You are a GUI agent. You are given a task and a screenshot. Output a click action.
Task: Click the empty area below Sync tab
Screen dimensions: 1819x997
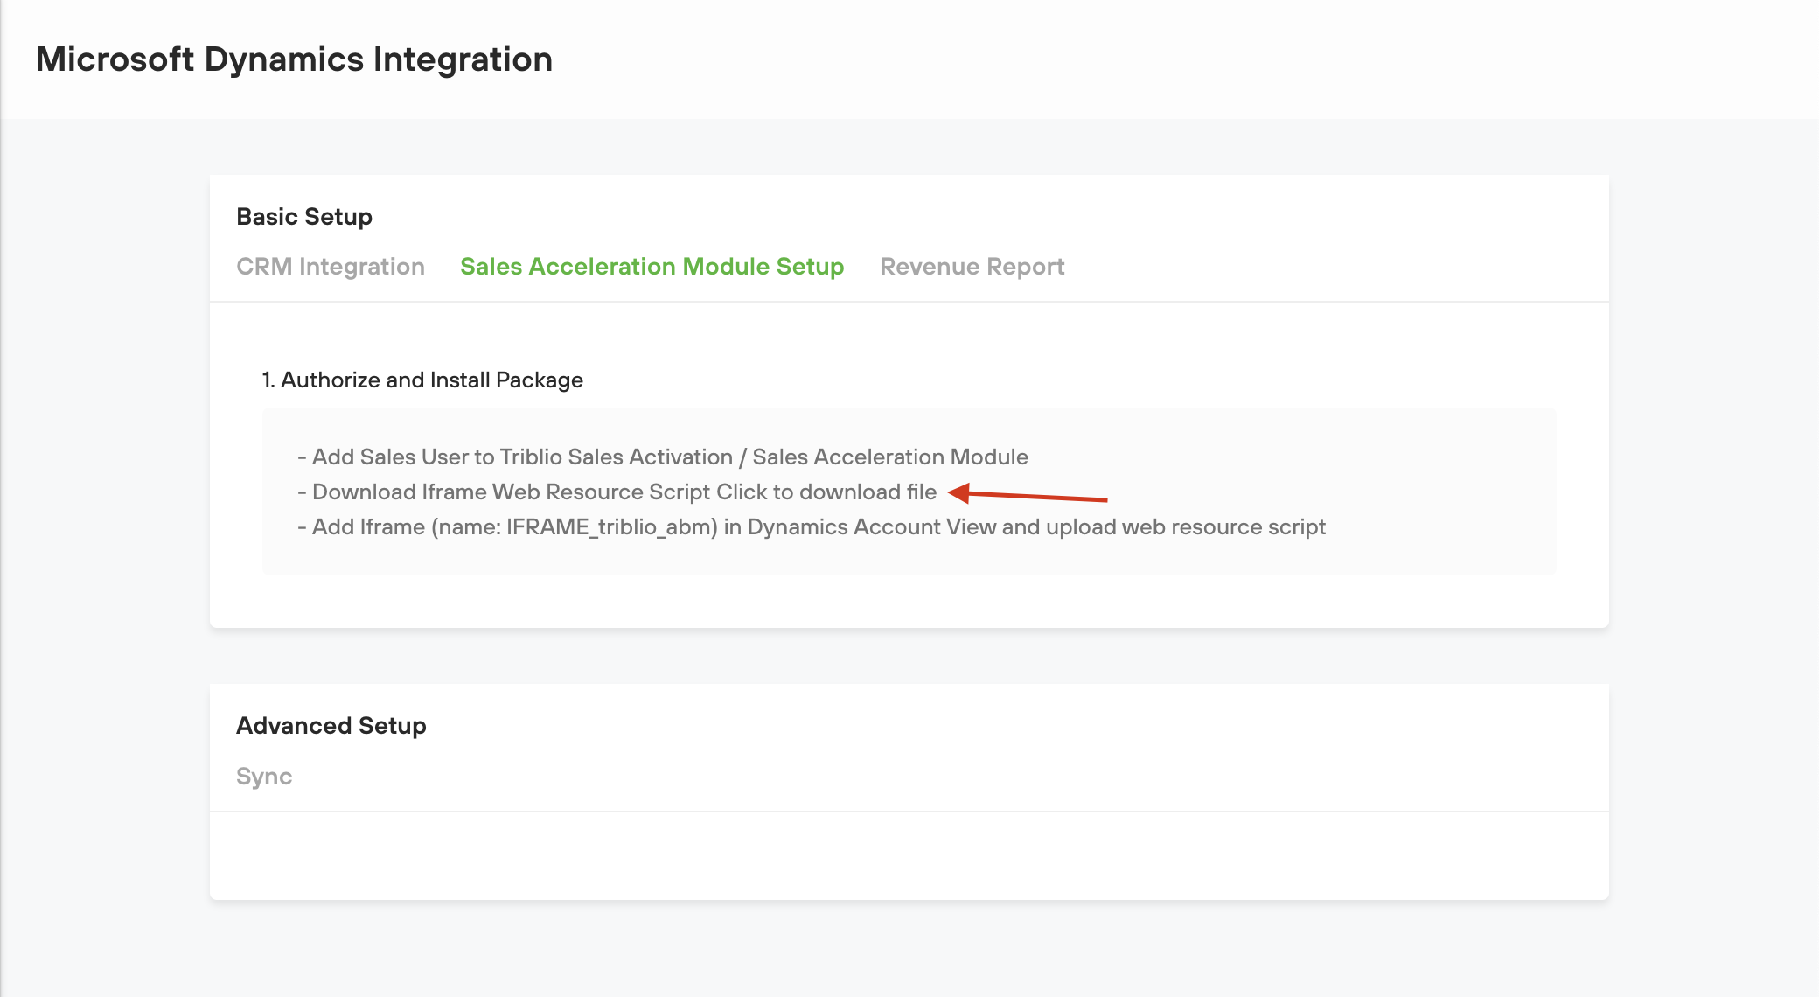(909, 855)
